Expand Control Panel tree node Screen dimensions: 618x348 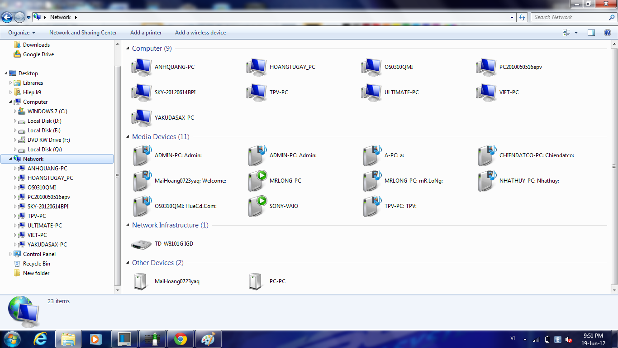pyautogui.click(x=10, y=254)
